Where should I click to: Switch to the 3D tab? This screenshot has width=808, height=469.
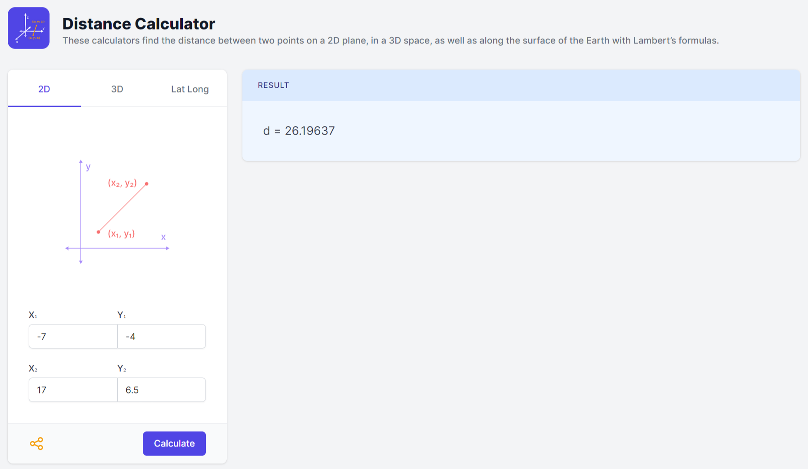117,89
